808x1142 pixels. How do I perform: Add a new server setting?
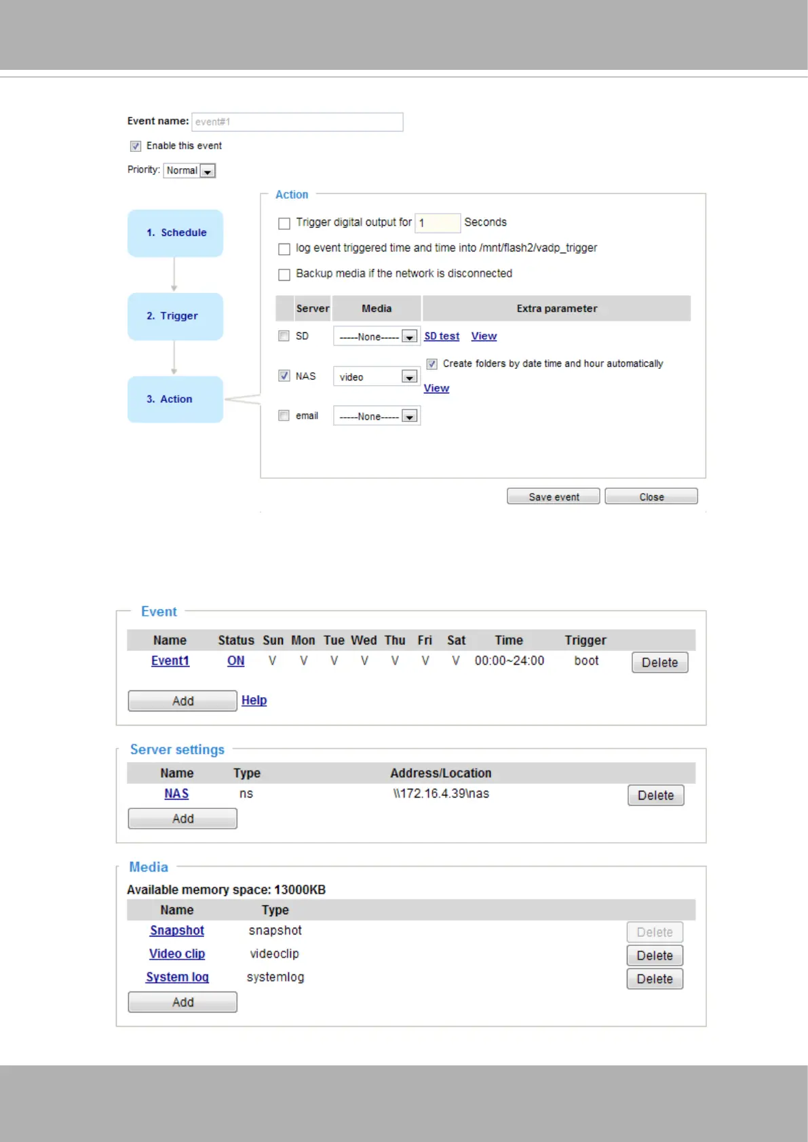pyautogui.click(x=182, y=819)
